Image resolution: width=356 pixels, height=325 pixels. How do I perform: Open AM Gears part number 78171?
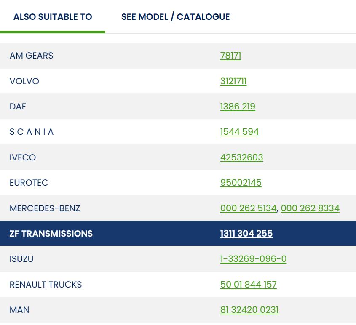230,56
